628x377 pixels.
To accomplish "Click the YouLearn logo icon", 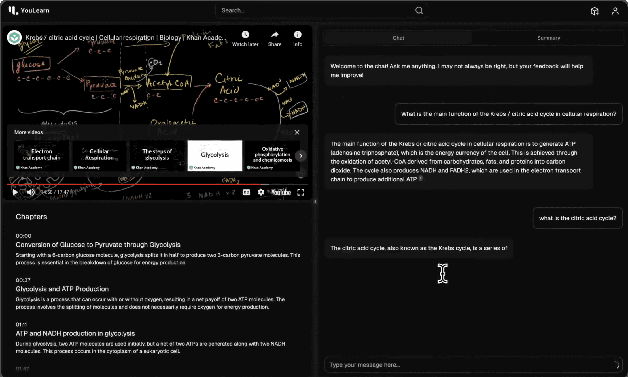I will pyautogui.click(x=13, y=10).
